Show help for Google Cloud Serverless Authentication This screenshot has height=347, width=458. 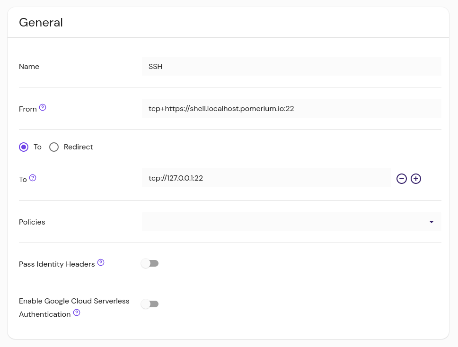[77, 312]
